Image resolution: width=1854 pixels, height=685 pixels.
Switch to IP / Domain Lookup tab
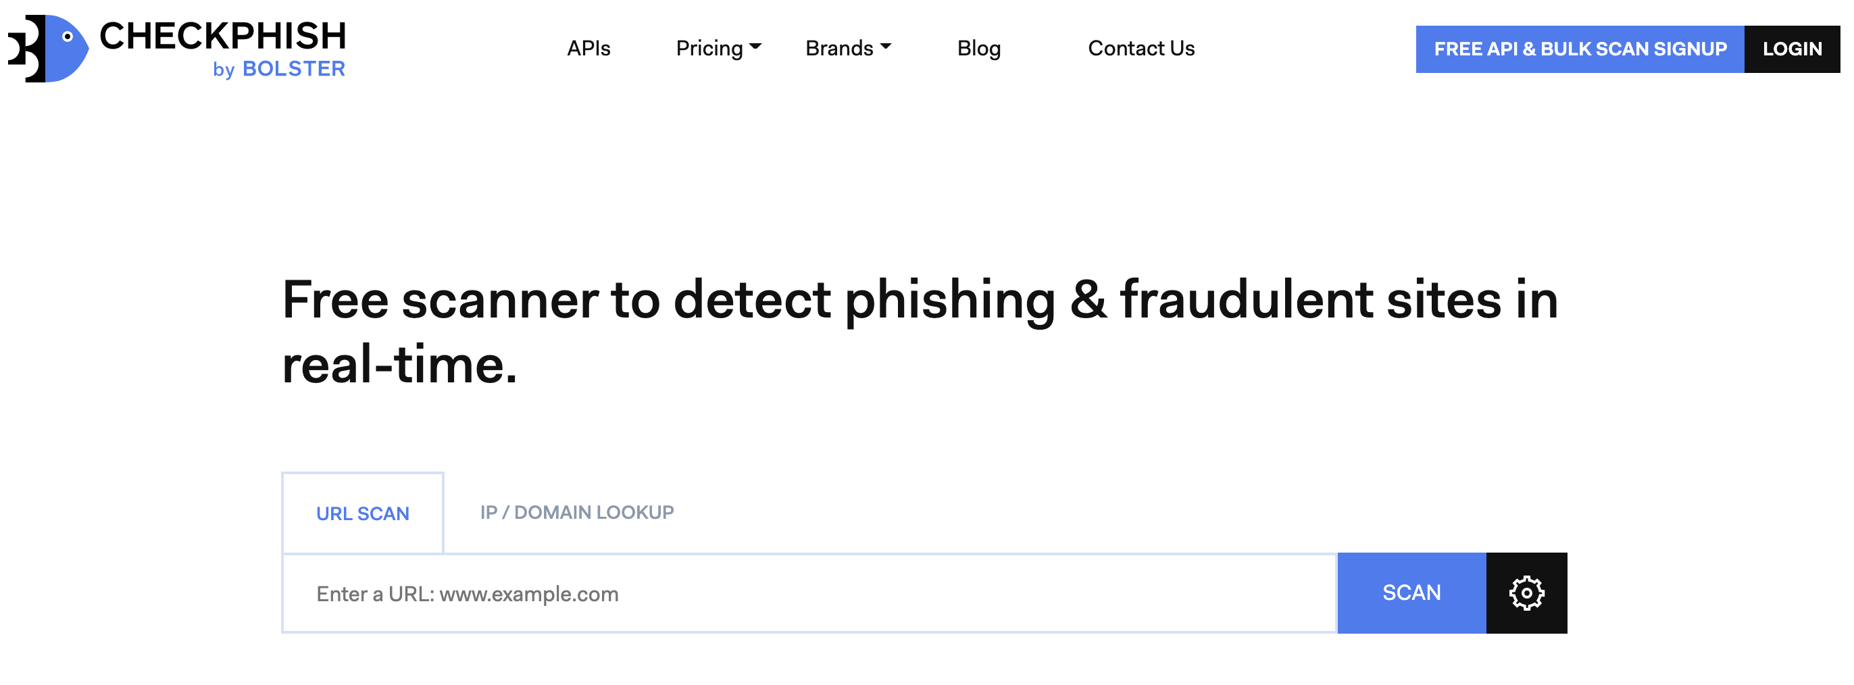[576, 512]
